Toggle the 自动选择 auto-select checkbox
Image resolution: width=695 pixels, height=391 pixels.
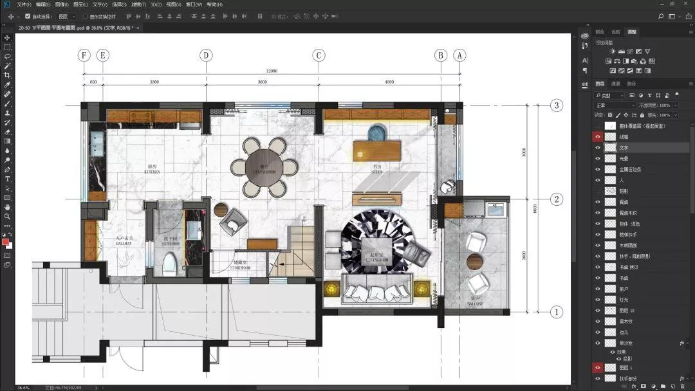(x=28, y=16)
